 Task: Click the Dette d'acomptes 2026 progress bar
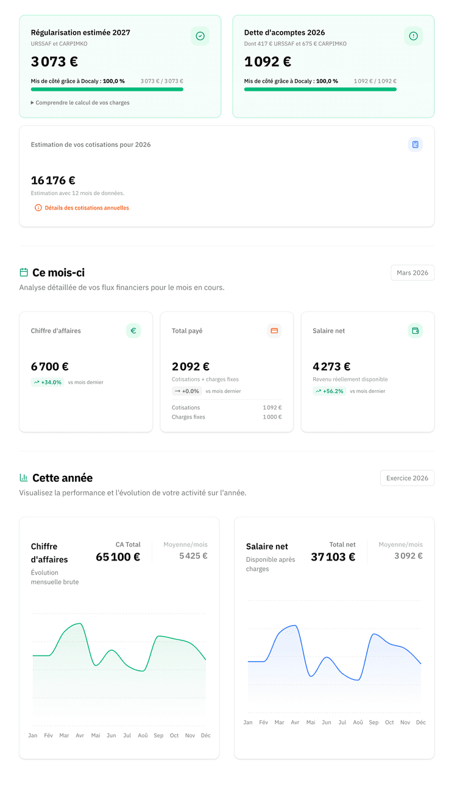click(x=321, y=89)
